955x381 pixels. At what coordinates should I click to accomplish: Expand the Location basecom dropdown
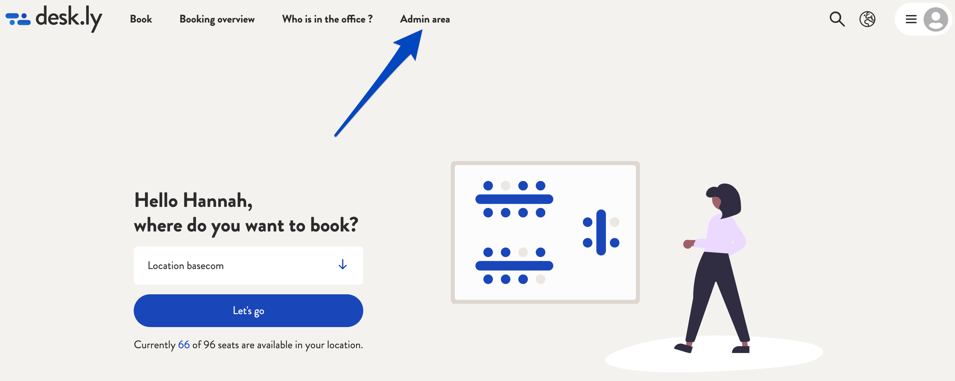[x=343, y=264]
